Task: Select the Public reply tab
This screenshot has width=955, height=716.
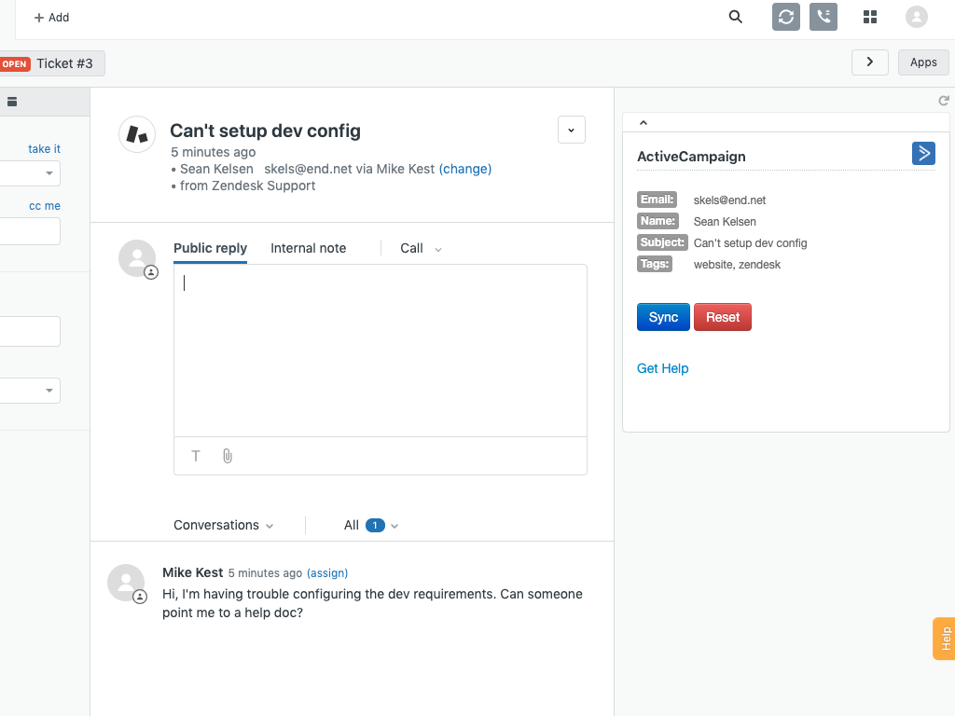Action: pos(210,248)
